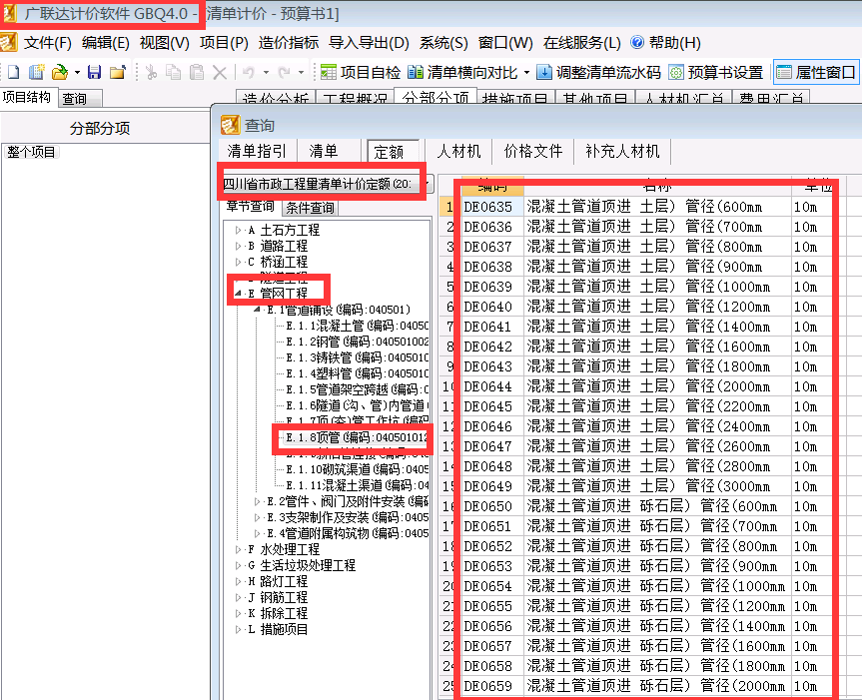The height and width of the screenshot is (700, 862).
Task: Open the 窗口(W) menu
Action: [x=505, y=43]
